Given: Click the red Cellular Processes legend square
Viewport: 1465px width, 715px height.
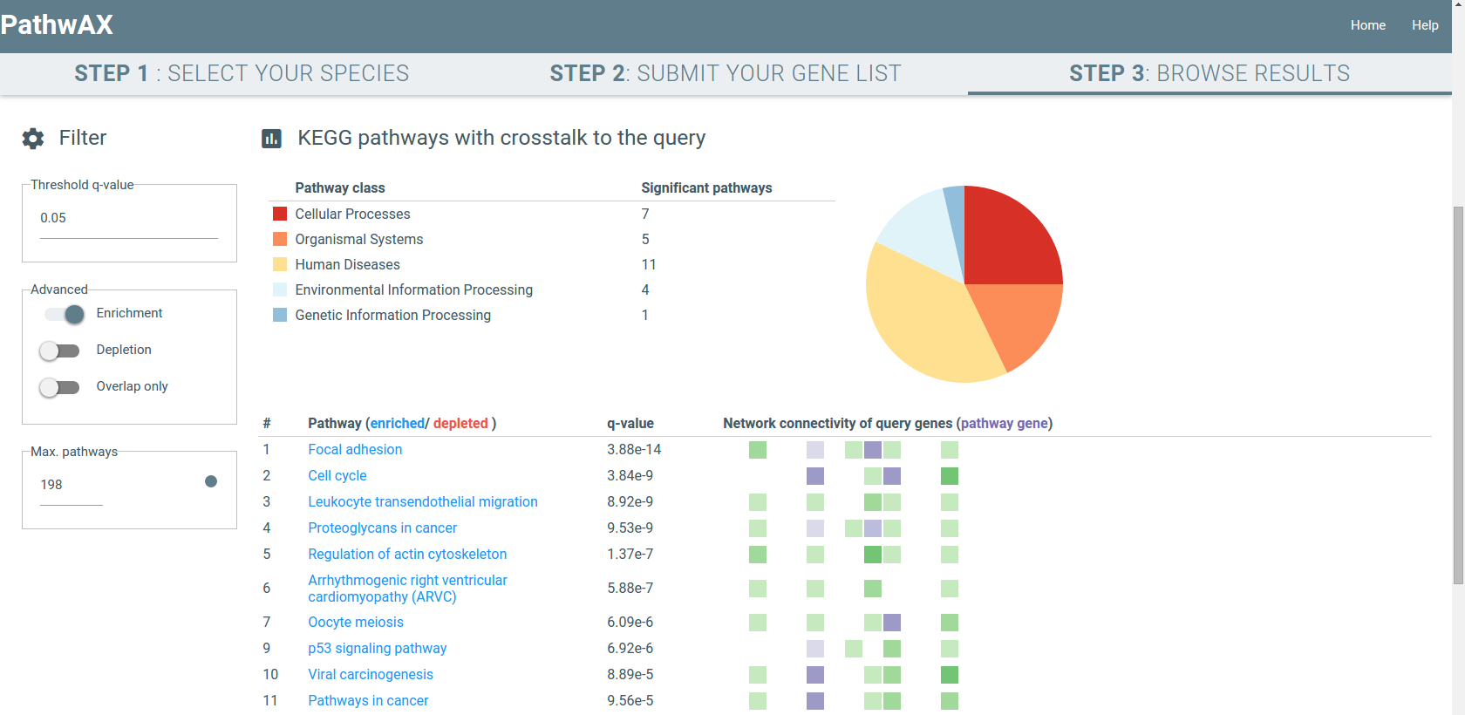Looking at the screenshot, I should point(280,214).
